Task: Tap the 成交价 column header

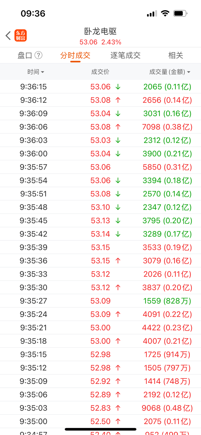Action: click(x=100, y=72)
